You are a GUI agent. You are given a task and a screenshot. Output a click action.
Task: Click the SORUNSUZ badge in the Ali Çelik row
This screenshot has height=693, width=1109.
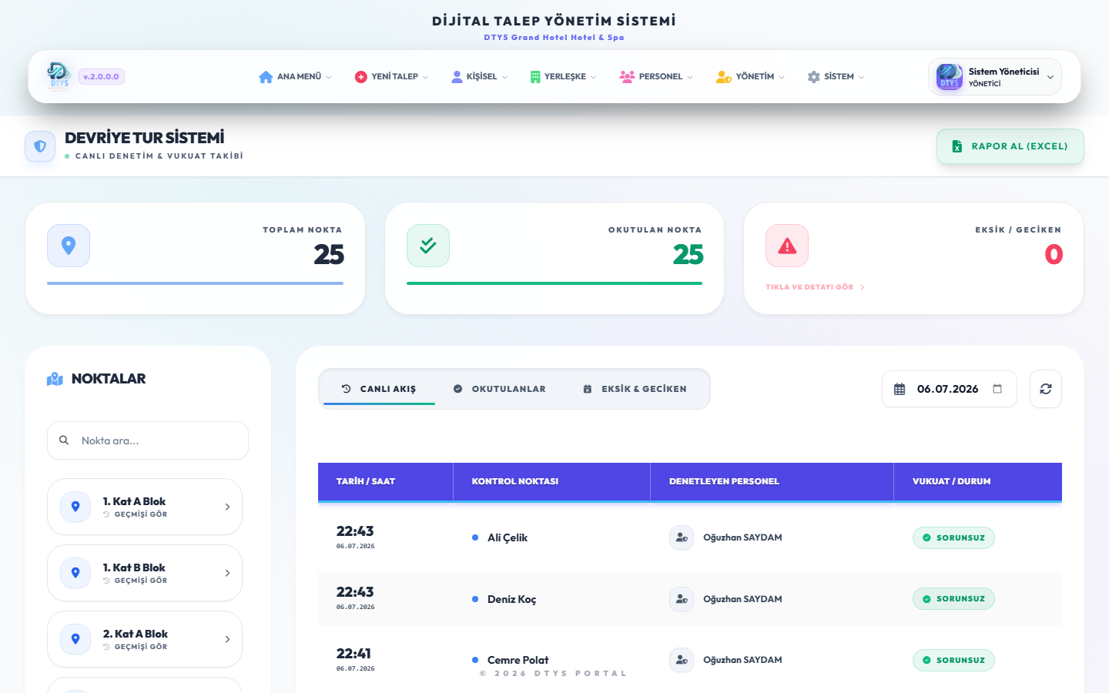tap(953, 537)
